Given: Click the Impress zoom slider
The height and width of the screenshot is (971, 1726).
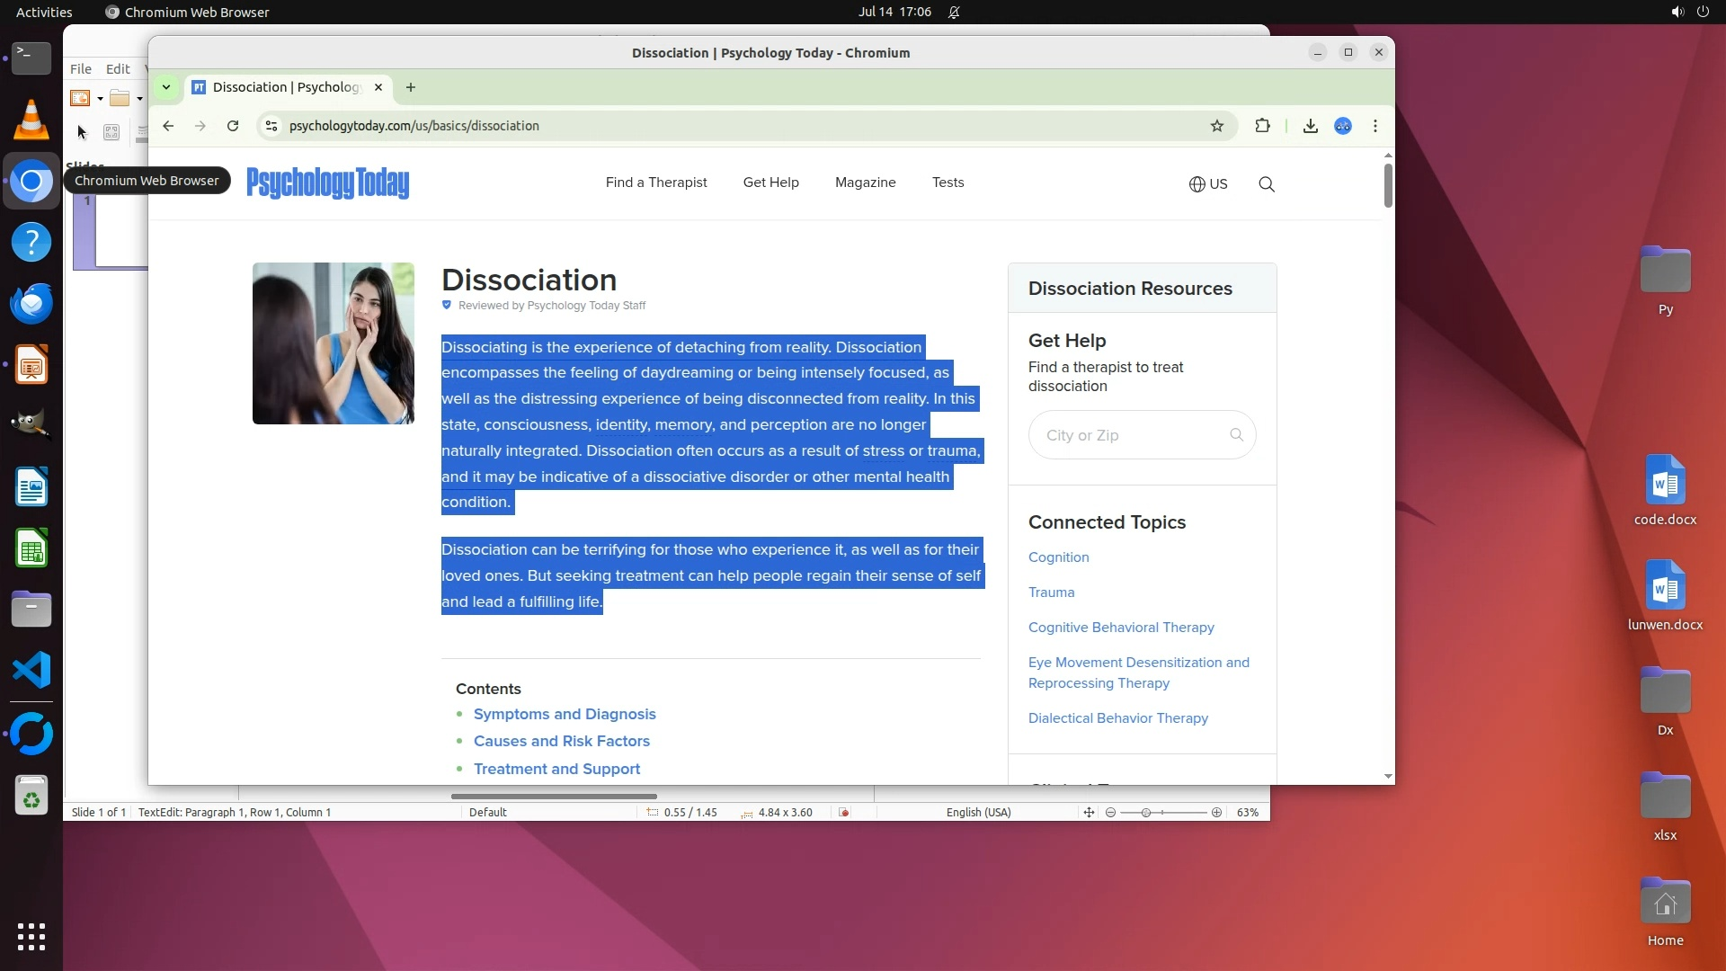Looking at the screenshot, I should (1146, 813).
